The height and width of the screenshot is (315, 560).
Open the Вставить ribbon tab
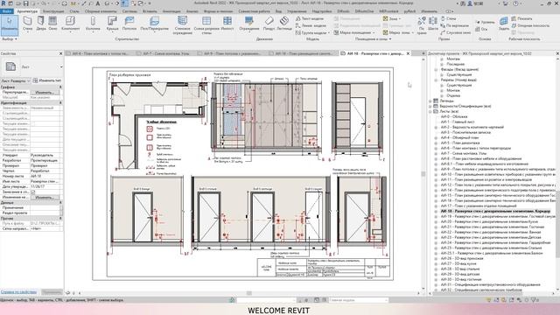coord(150,11)
